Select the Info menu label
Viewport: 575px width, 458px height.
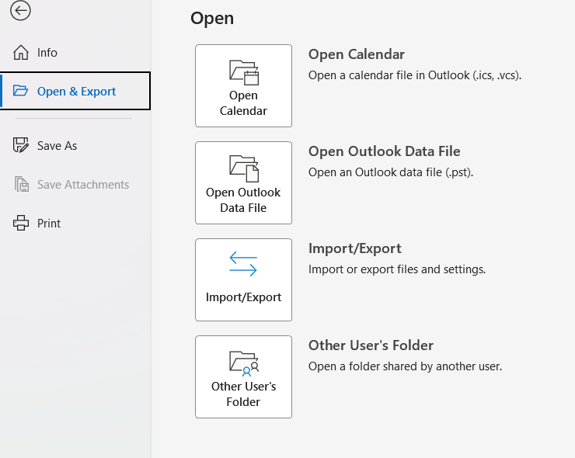click(47, 53)
